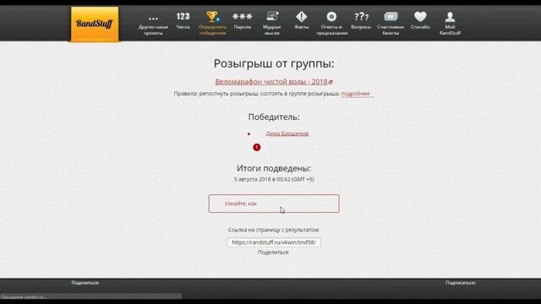The height and width of the screenshot is (304, 541).
Task: Select the result page URL field
Action: [274, 242]
